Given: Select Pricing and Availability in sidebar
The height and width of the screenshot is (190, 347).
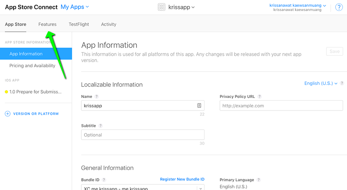Looking at the screenshot, I should [x=32, y=66].
